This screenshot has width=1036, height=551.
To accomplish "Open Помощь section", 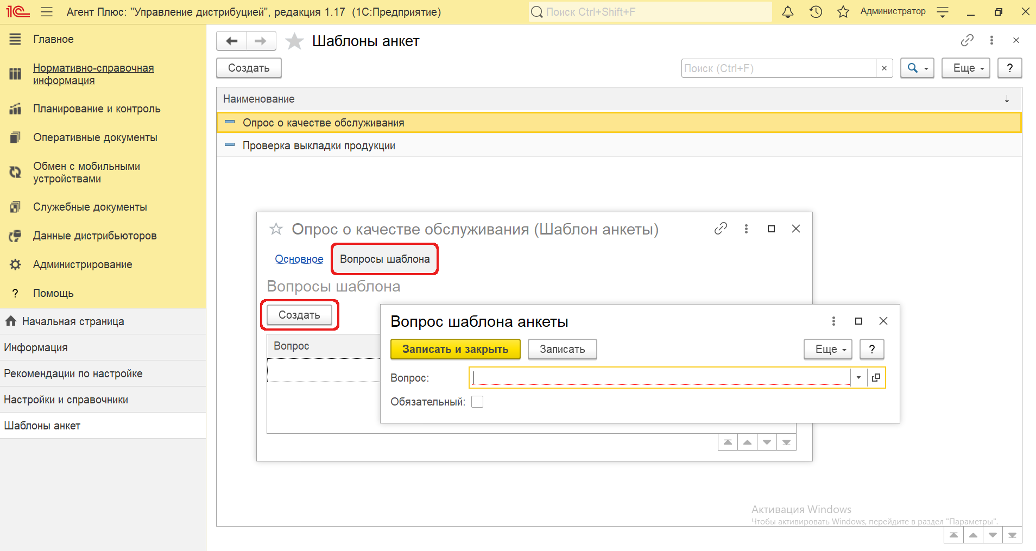I will 53,293.
